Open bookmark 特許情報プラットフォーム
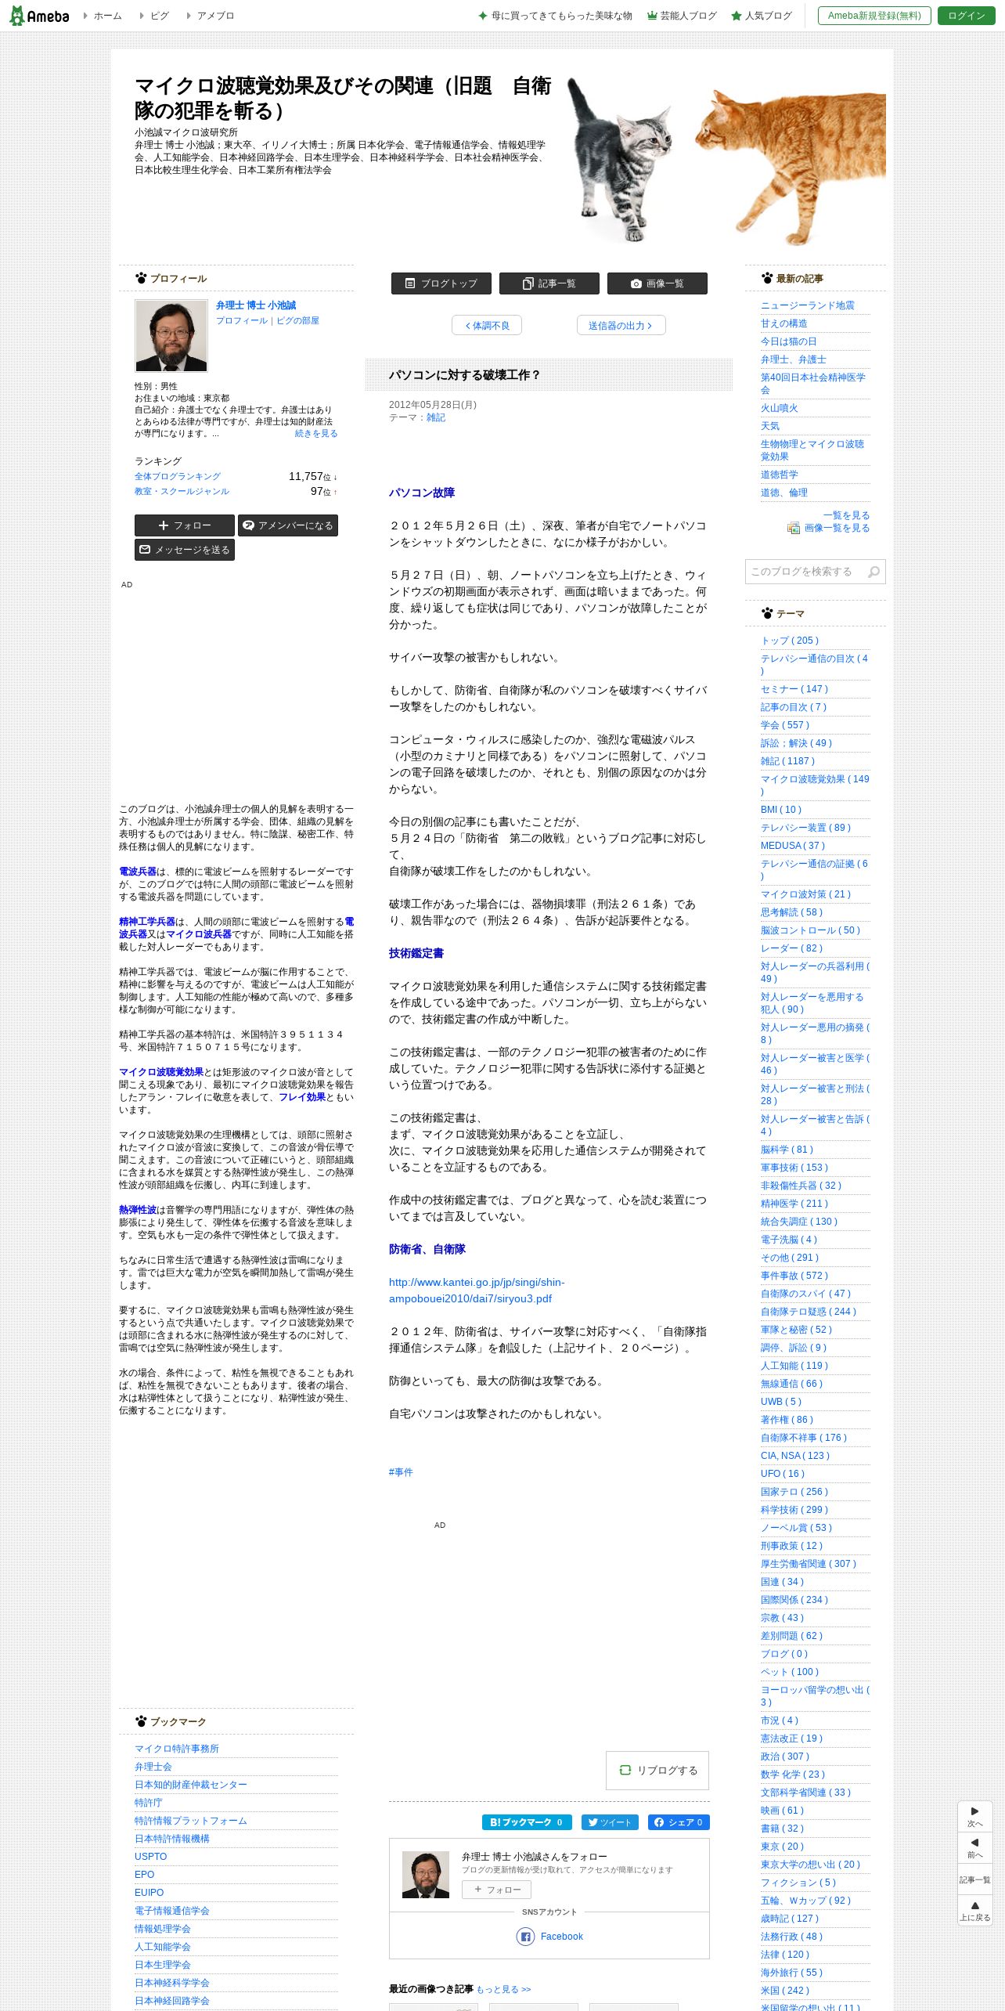 click(191, 1821)
